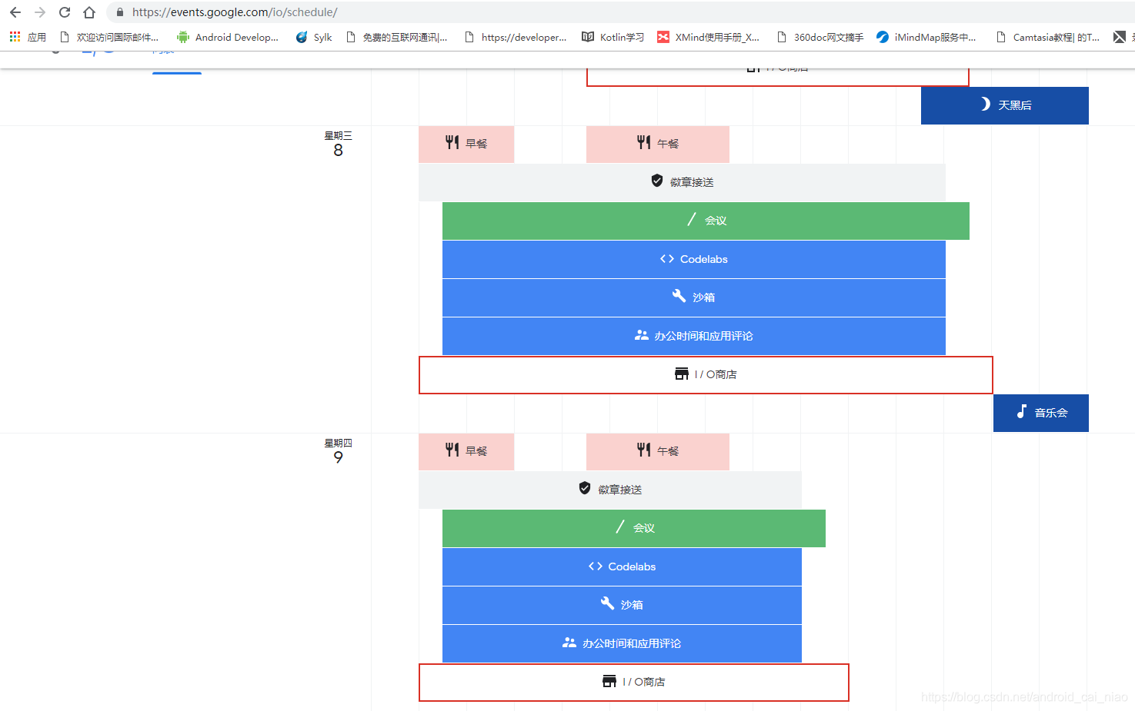
Task: Open the iMindMap服务中 bookmark
Action: pos(926,37)
